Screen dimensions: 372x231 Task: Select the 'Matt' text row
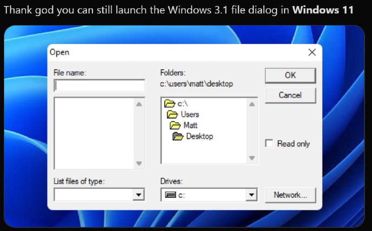191,125
